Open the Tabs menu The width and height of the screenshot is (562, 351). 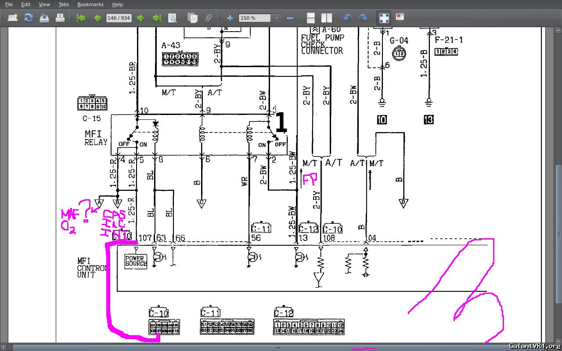click(64, 4)
